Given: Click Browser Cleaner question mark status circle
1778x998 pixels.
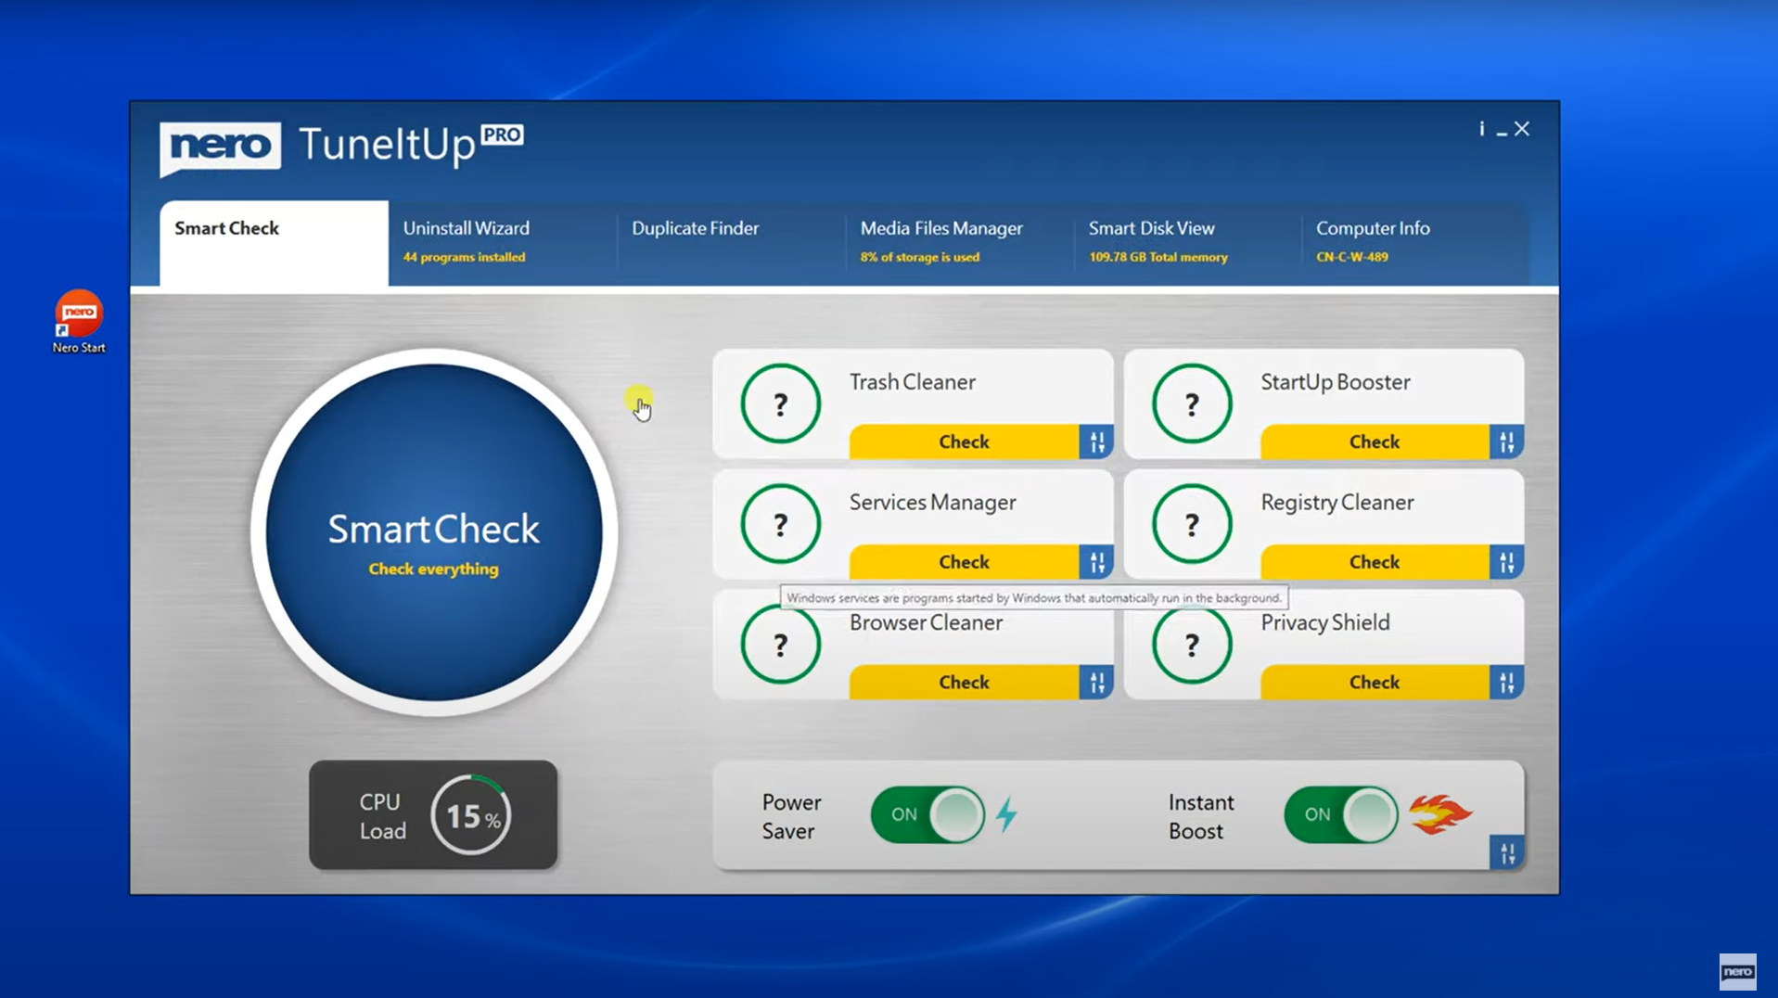Looking at the screenshot, I should coord(780,645).
